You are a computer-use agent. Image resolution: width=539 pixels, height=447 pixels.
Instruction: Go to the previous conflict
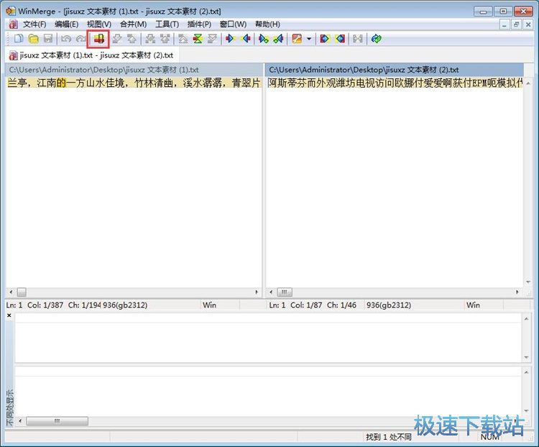(x=165, y=39)
